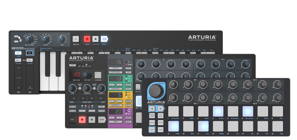Click the BeatStep EXT SYNC button
This screenshot has width=297, height=140.
pyautogui.click(x=160, y=115)
